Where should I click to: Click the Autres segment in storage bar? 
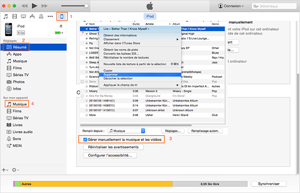click(96, 184)
